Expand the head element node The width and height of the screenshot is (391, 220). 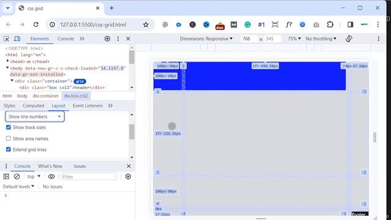click(x=7, y=61)
